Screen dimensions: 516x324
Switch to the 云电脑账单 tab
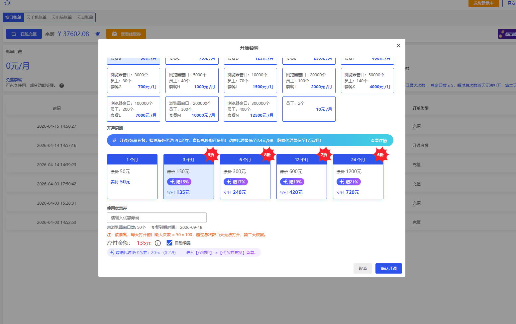(x=62, y=17)
